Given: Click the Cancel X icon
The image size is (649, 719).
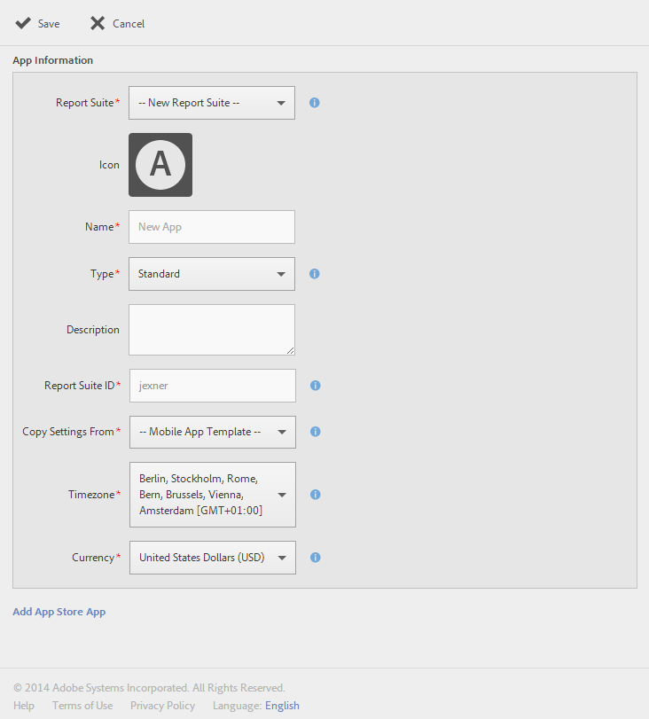Looking at the screenshot, I should click(98, 23).
